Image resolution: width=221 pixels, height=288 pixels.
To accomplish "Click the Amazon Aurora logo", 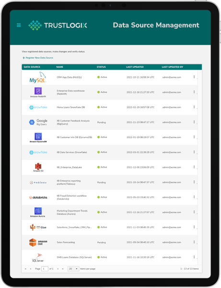I will point(38,213).
